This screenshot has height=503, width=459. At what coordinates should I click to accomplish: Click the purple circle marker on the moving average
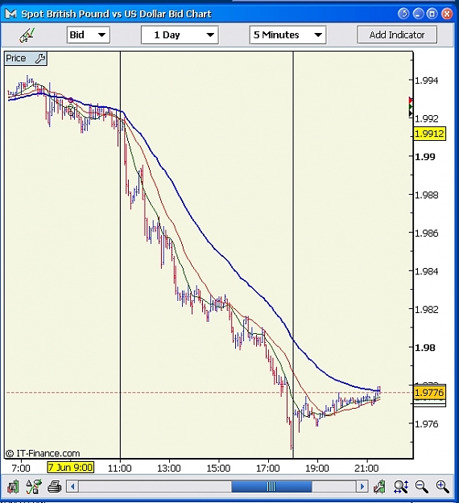point(71,100)
